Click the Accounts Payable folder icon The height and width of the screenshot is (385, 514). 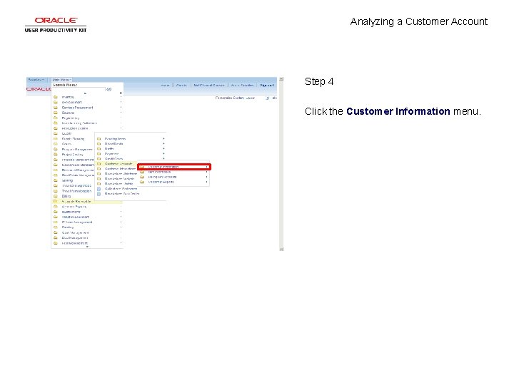click(56, 207)
